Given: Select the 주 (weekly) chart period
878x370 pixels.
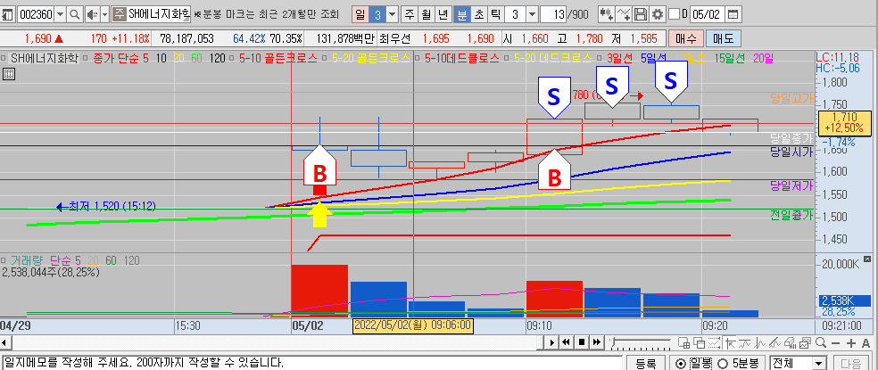Looking at the screenshot, I should coord(410,14).
